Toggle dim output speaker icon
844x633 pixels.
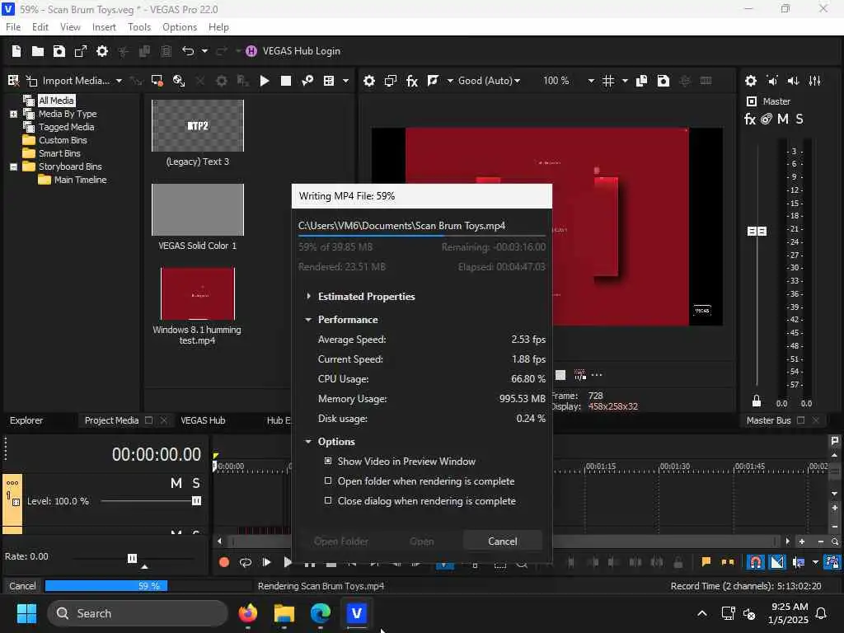[x=794, y=81]
